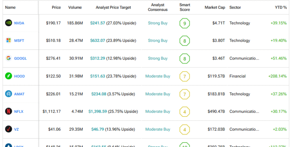Open the MSFT ticker link

point(19,40)
